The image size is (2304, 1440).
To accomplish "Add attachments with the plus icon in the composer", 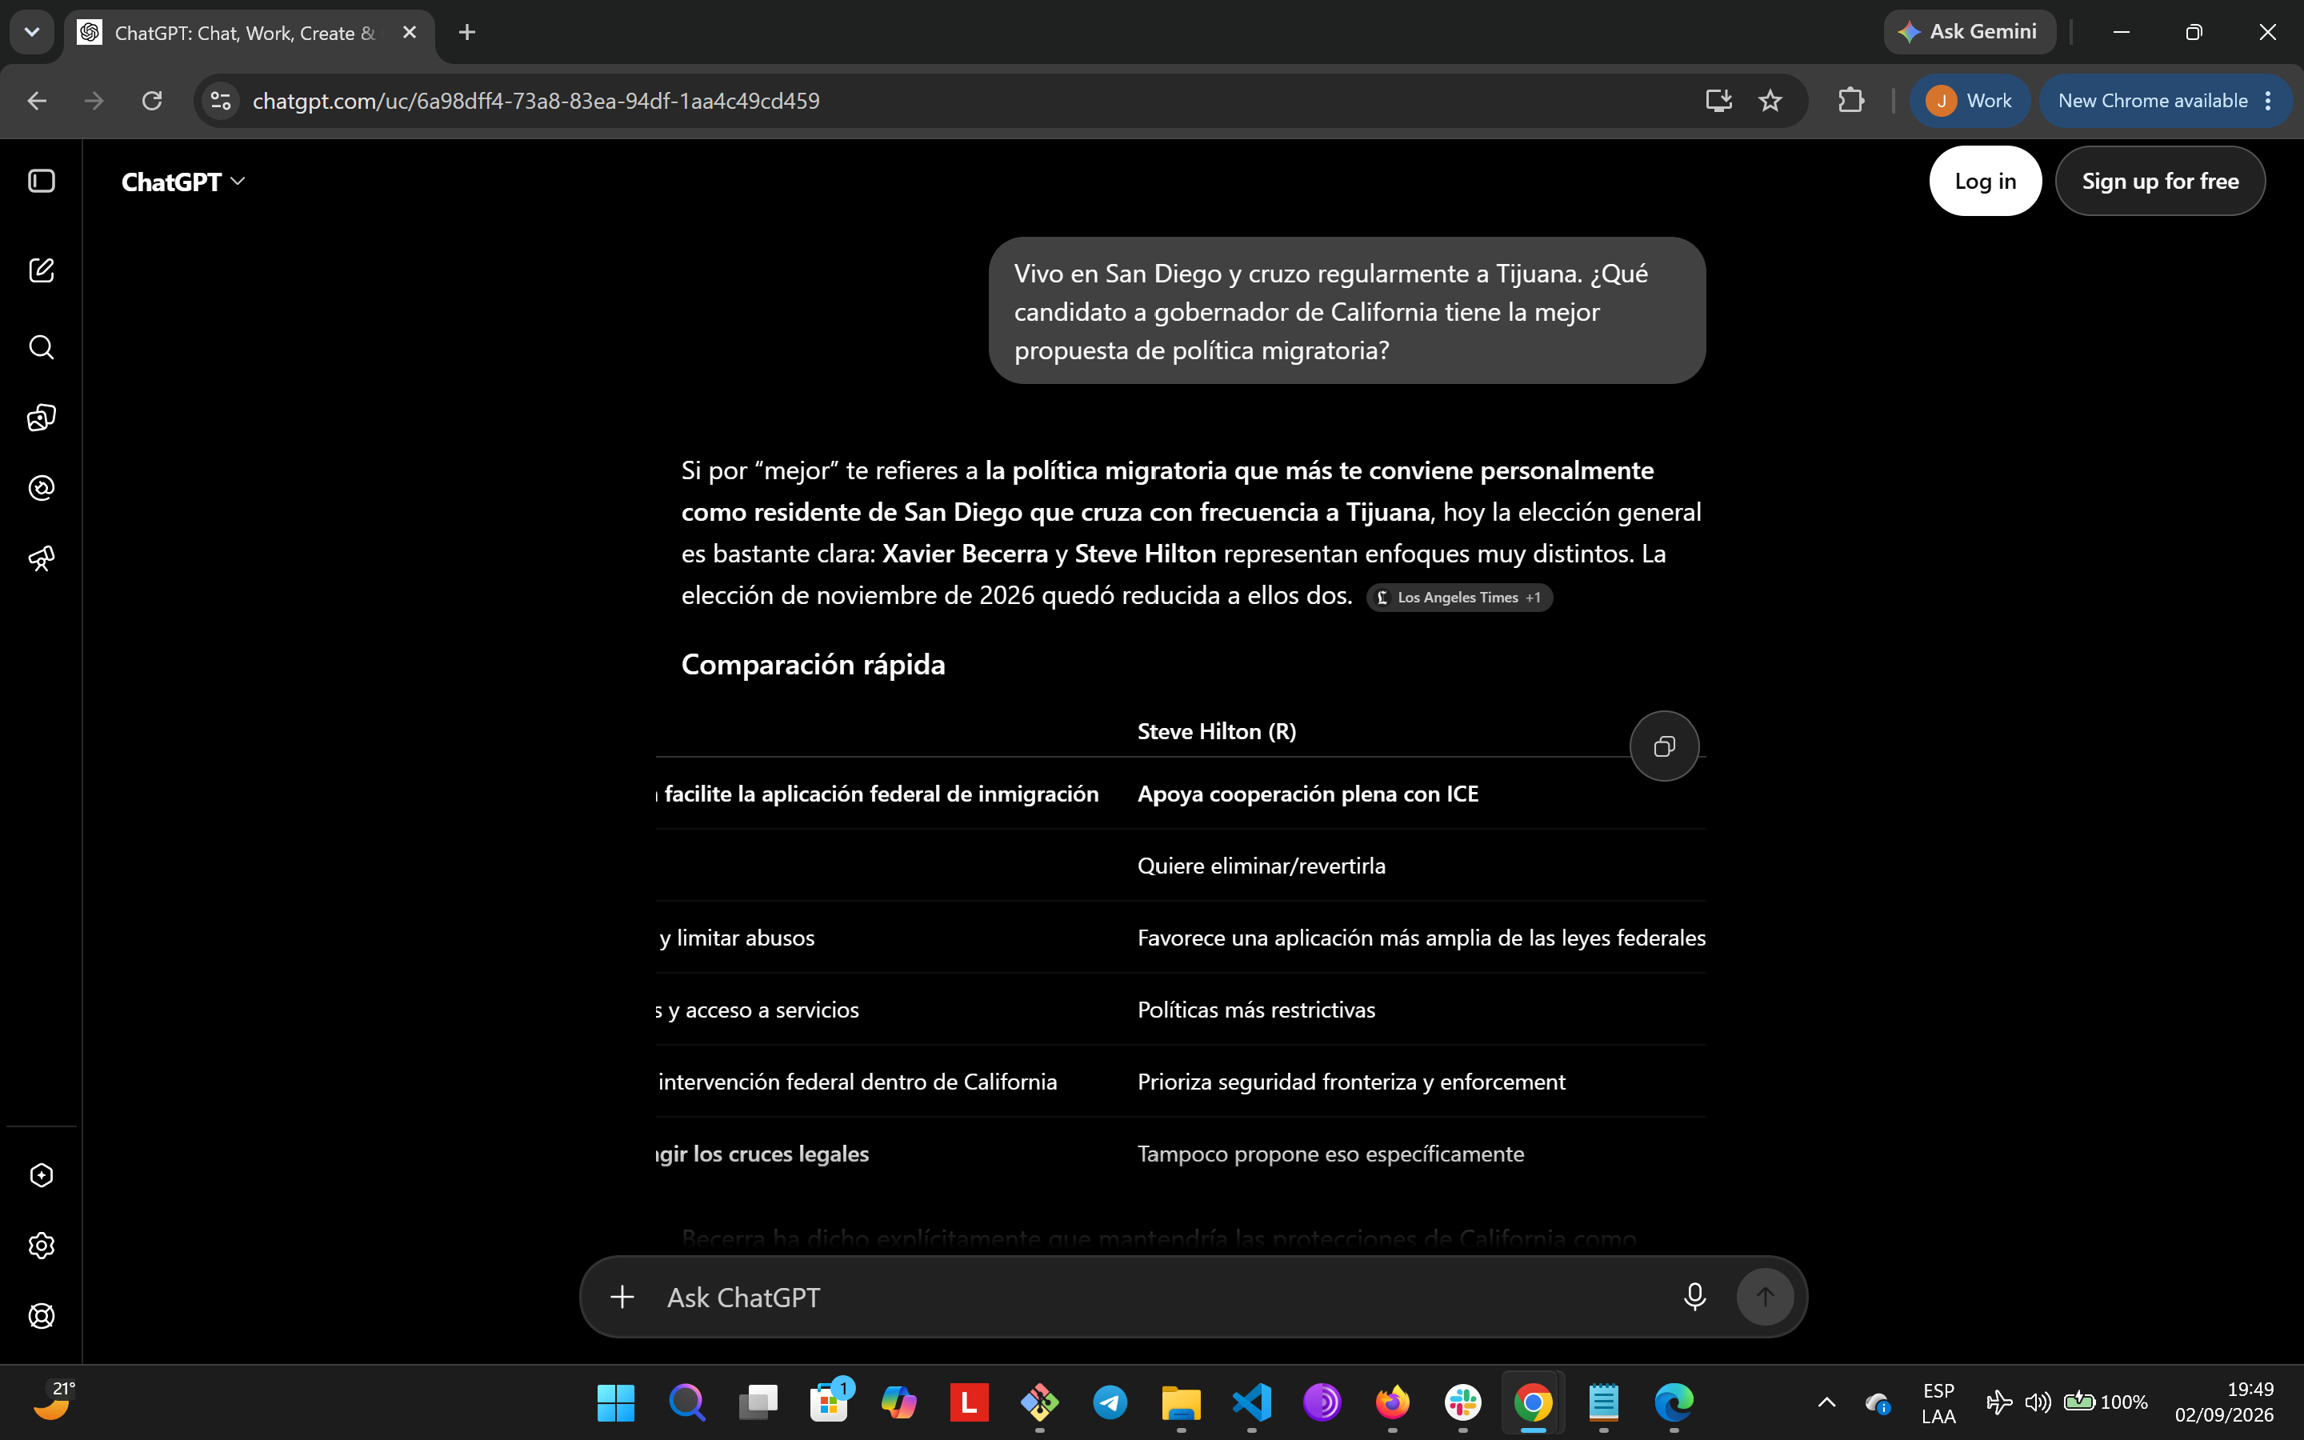I will coord(622,1296).
